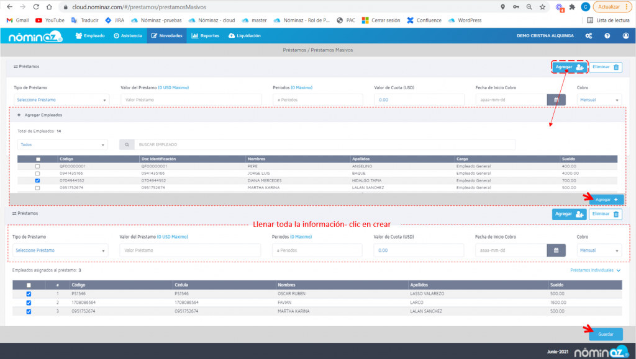Go back using browser back arrow
636x359 pixels.
click(10, 7)
